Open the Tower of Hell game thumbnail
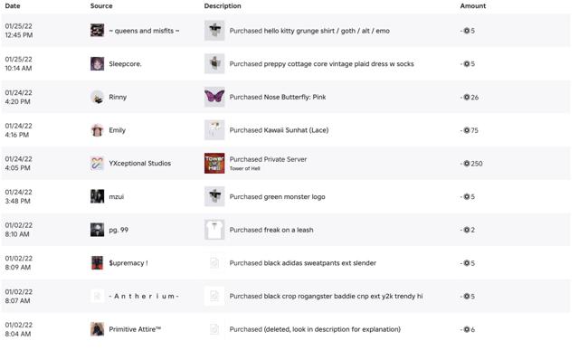 tap(214, 163)
